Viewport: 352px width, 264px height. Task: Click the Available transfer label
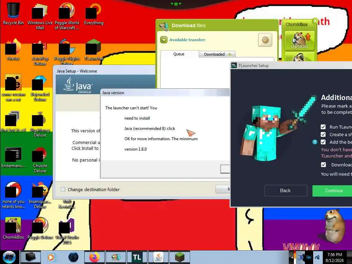(x=187, y=40)
